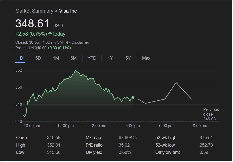This screenshot has width=233, height=162.
Task: Click the 4:00 pm axis label
Action: (x=133, y=126)
